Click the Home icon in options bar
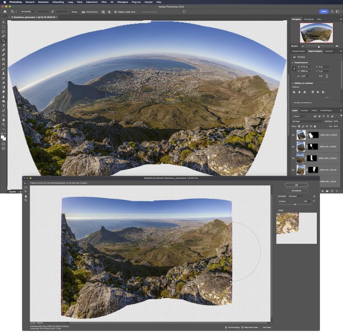Screen dimensions: 343x334 point(5,12)
